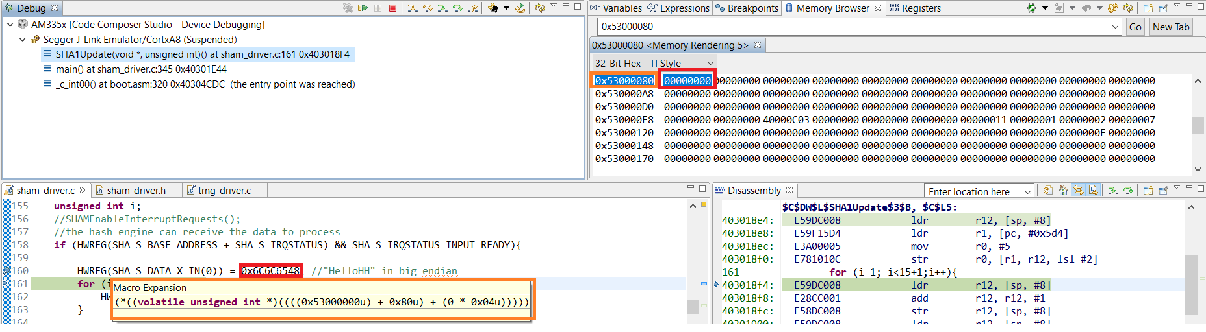
Task: Click the Step Over icon in Debug toolbar
Action: click(428, 8)
